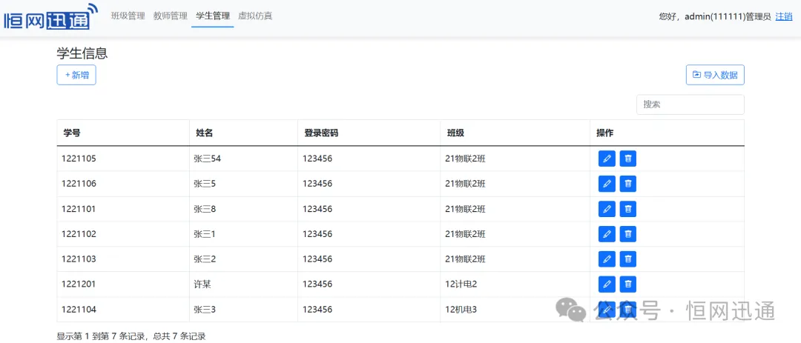This screenshot has width=801, height=343.
Task: Open the 教师管理 tab
Action: point(171,16)
